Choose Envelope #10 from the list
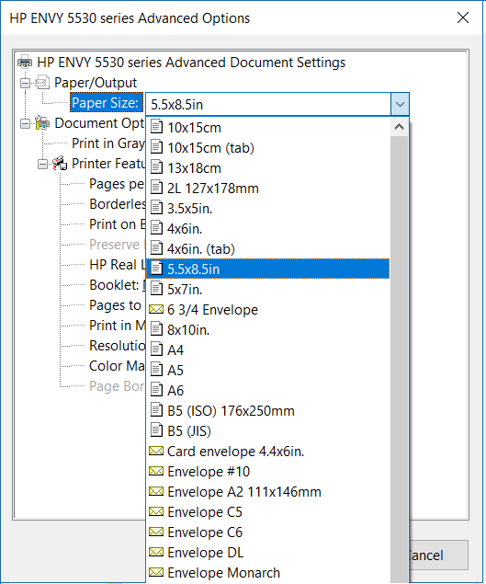 [268, 471]
